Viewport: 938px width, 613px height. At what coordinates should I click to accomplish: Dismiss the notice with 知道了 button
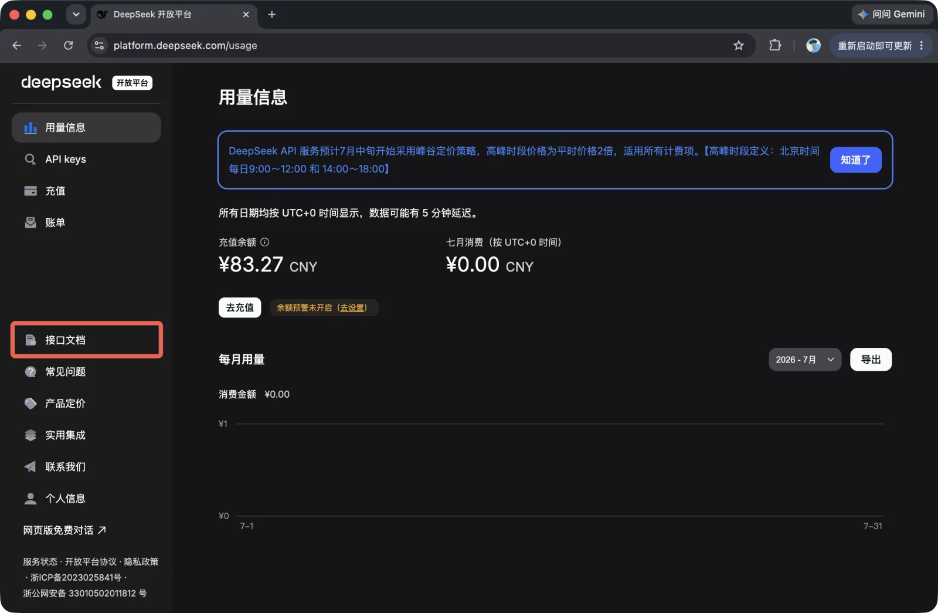pyautogui.click(x=855, y=160)
